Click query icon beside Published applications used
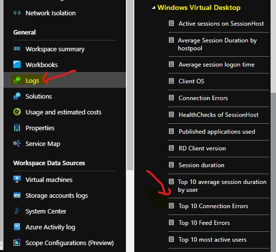276x252 pixels. (x=171, y=131)
